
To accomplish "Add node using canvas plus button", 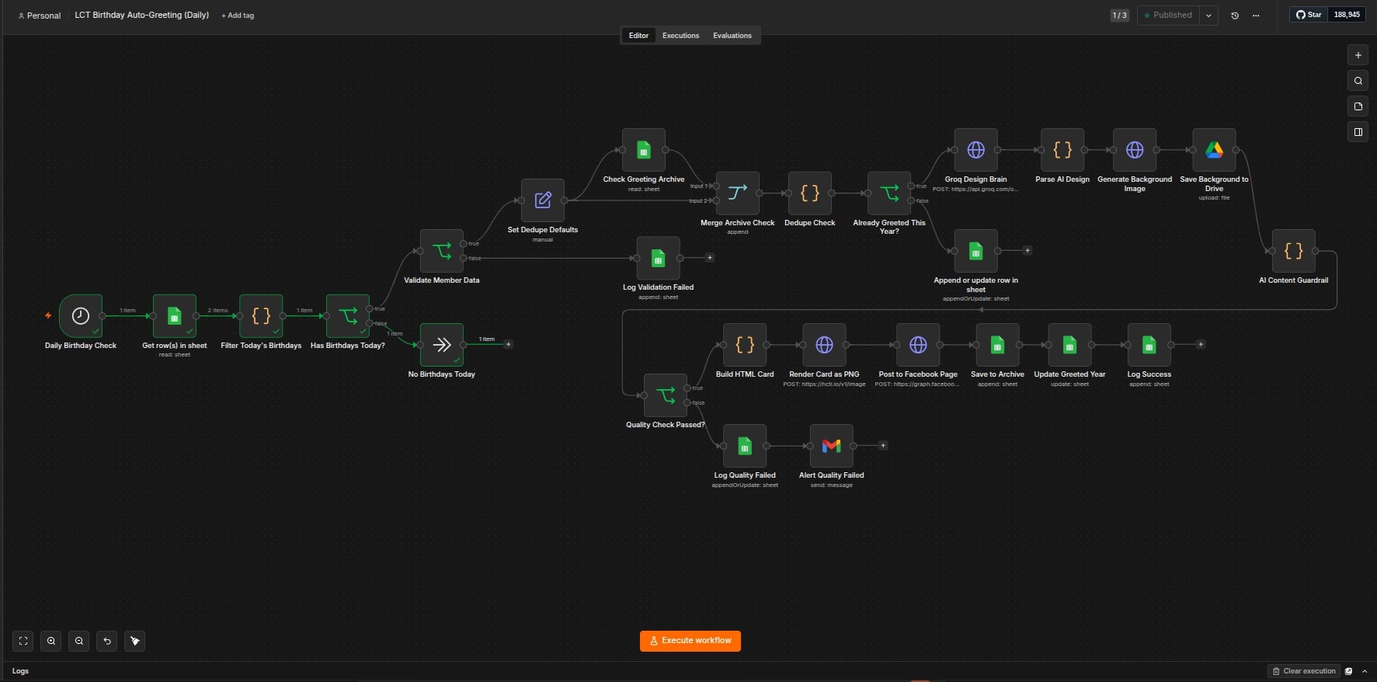I will tap(1358, 55).
